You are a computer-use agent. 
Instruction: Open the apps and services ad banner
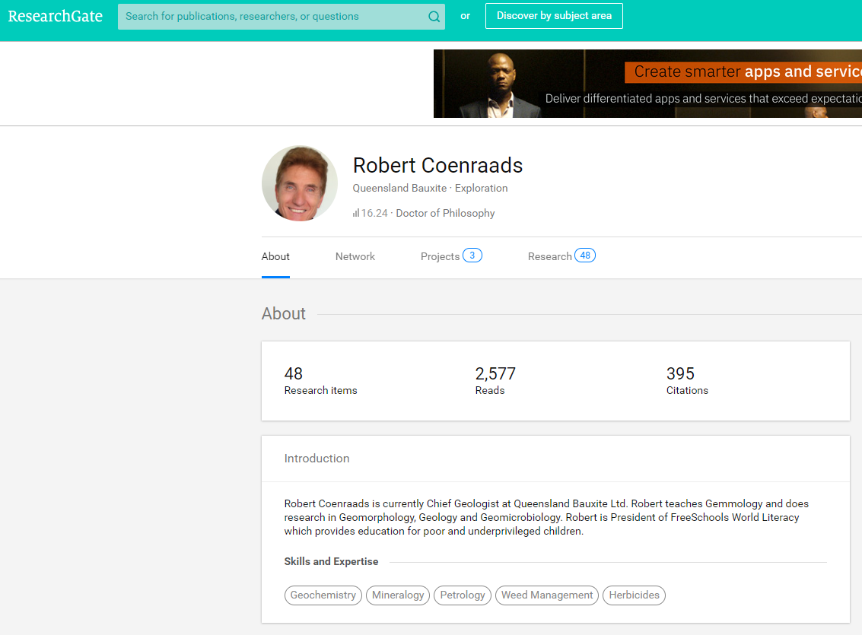coord(647,84)
